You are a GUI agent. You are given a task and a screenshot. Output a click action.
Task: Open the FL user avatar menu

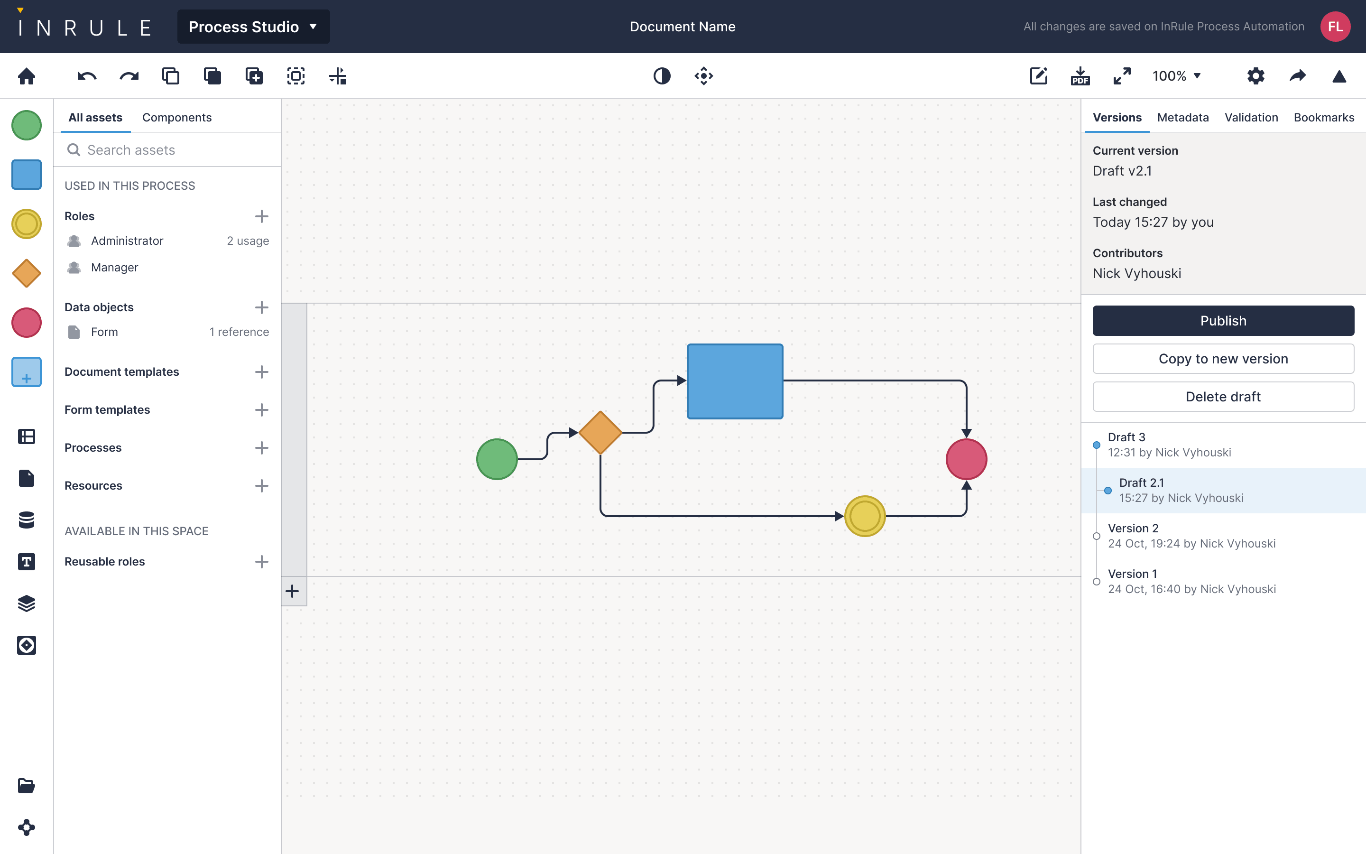[x=1335, y=27]
